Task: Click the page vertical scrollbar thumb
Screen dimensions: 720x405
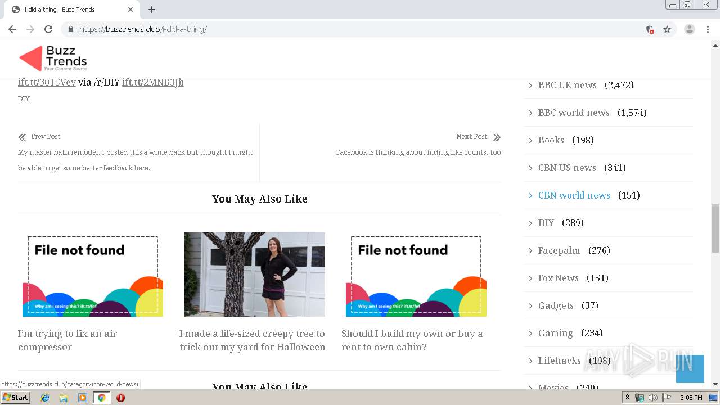Action: coord(715,228)
